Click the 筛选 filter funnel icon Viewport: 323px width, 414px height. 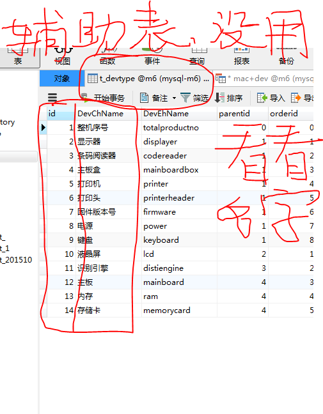[x=185, y=98]
